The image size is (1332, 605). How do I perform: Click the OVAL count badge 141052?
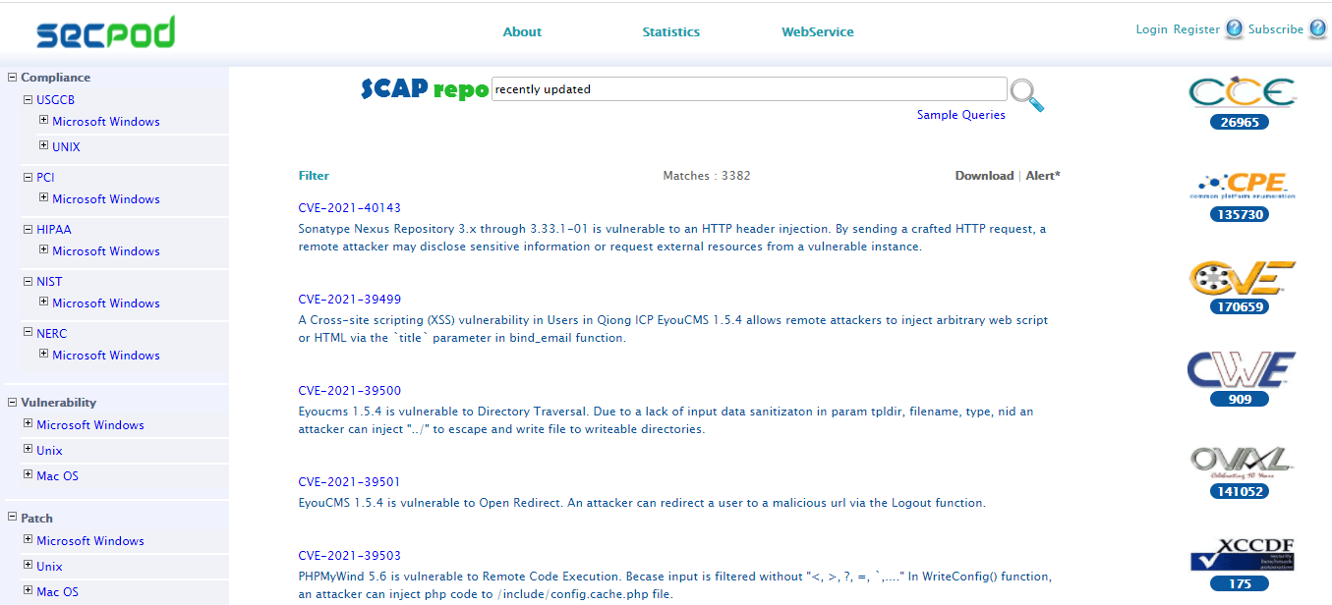[1240, 491]
